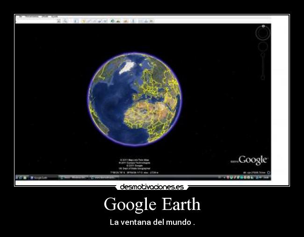Toggle the sidebar panel icon

pos(76,21)
